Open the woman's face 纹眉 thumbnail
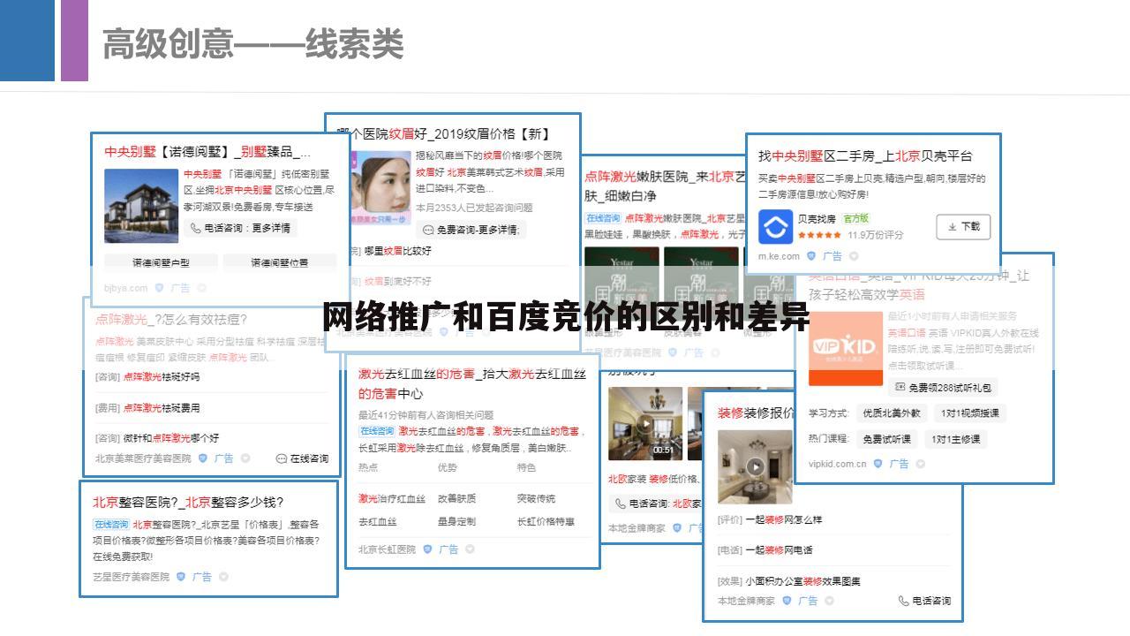The height and width of the screenshot is (636, 1130). click(380, 188)
